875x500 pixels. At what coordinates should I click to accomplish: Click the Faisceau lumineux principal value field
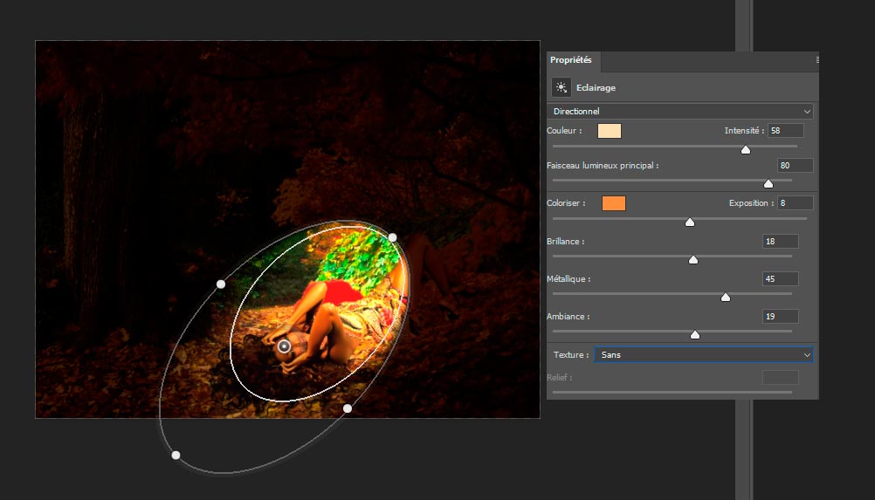(795, 166)
